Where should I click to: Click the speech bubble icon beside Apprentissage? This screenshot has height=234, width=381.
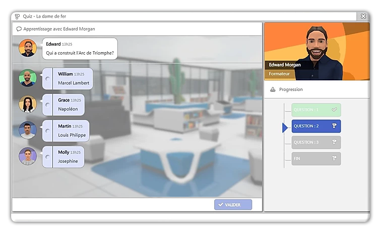(x=19, y=29)
